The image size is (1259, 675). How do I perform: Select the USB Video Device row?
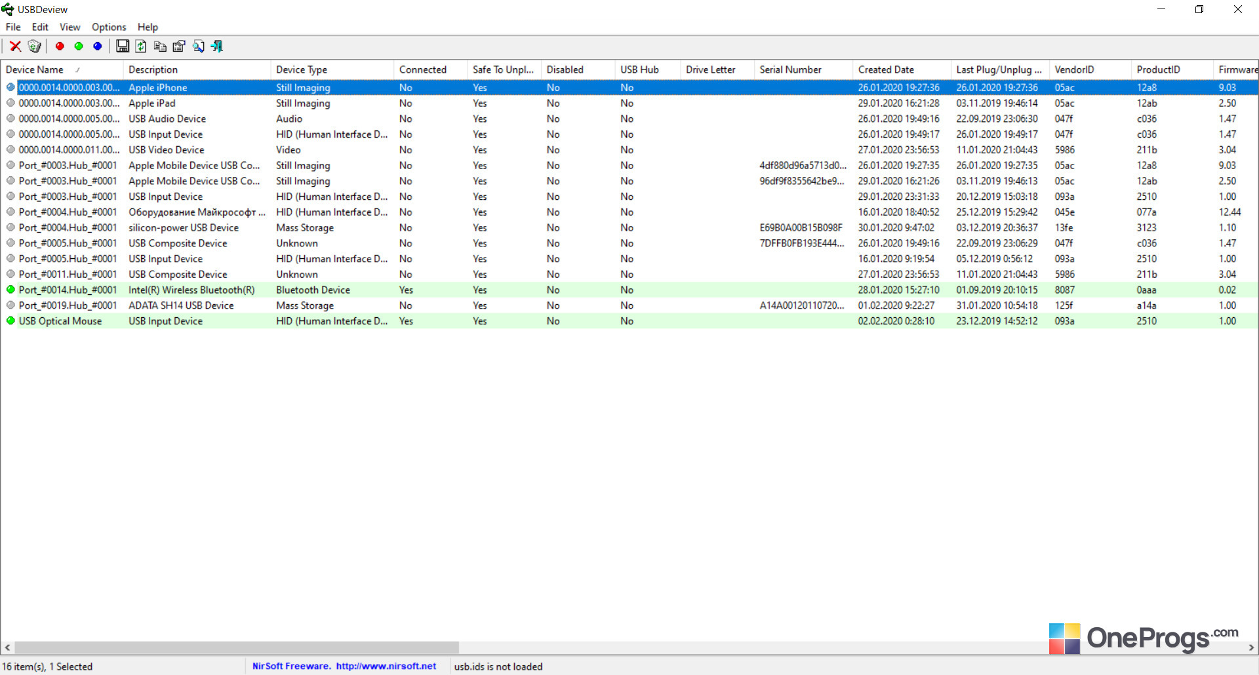[x=629, y=149]
